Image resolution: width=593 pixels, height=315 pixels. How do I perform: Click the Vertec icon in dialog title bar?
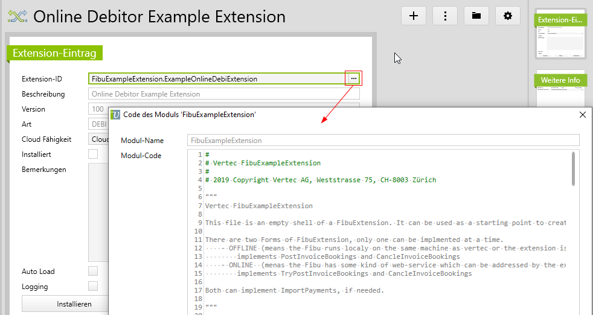pos(116,115)
